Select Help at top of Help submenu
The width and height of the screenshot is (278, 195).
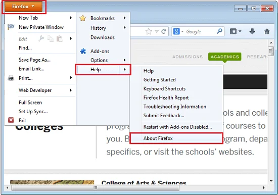(x=149, y=71)
